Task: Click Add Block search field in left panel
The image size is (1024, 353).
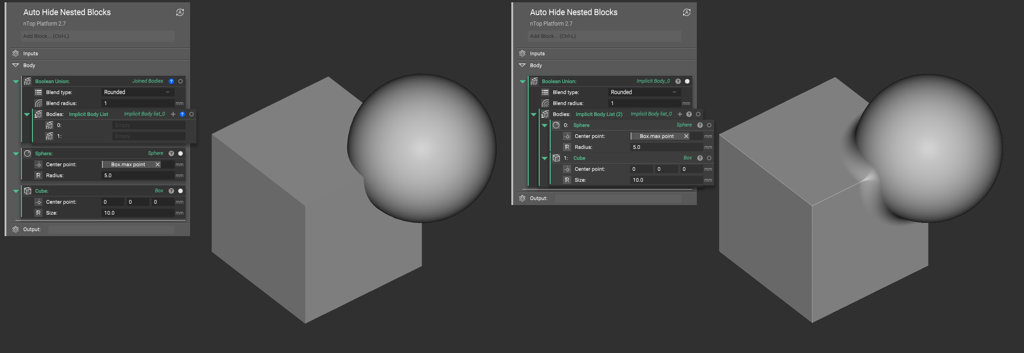Action: [x=98, y=36]
